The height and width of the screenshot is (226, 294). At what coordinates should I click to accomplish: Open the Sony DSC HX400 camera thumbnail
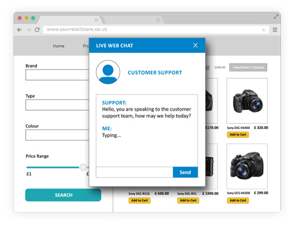tap(247, 101)
